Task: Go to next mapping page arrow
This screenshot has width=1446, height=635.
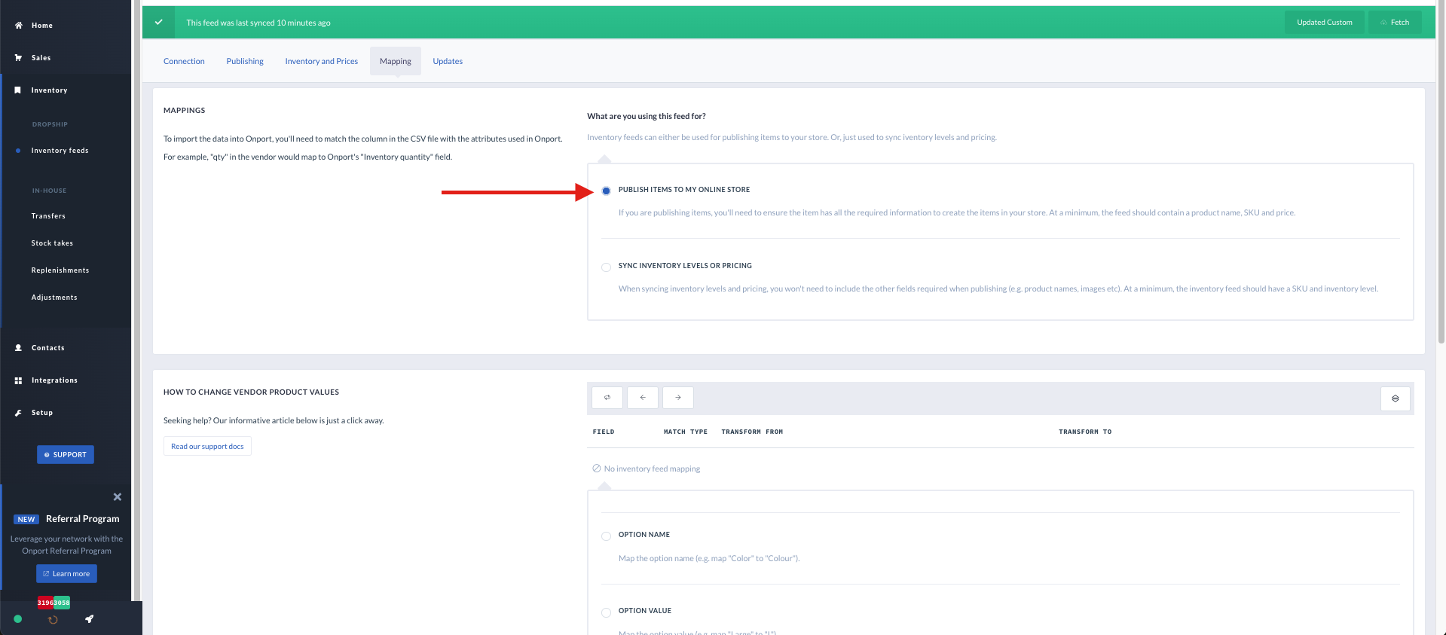Action: 678,398
